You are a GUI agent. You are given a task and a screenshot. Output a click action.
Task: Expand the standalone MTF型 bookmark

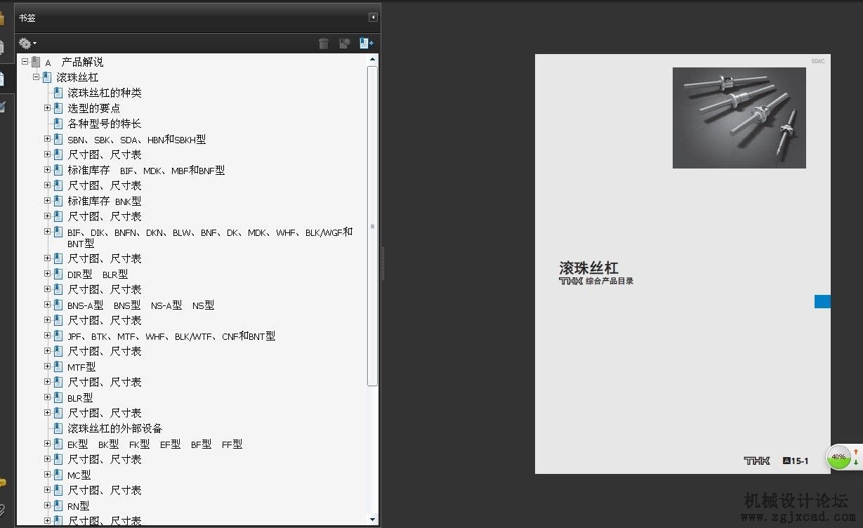click(x=48, y=367)
